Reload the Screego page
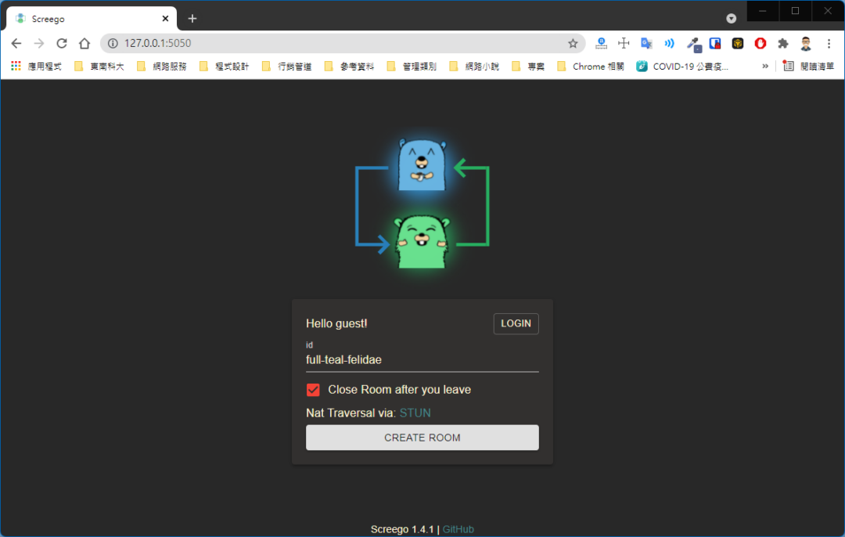The image size is (845, 537). pyautogui.click(x=62, y=43)
